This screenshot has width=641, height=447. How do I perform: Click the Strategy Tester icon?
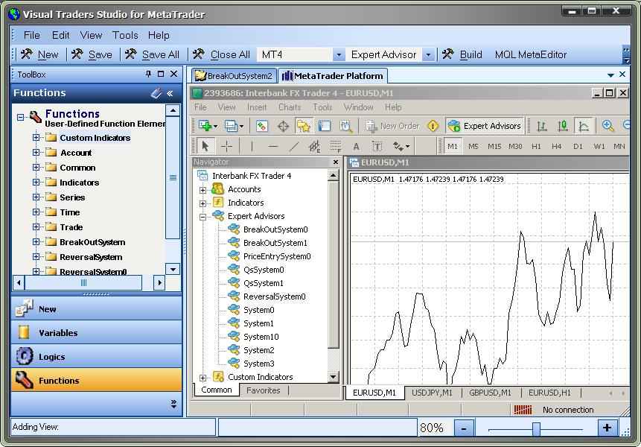[x=346, y=126]
